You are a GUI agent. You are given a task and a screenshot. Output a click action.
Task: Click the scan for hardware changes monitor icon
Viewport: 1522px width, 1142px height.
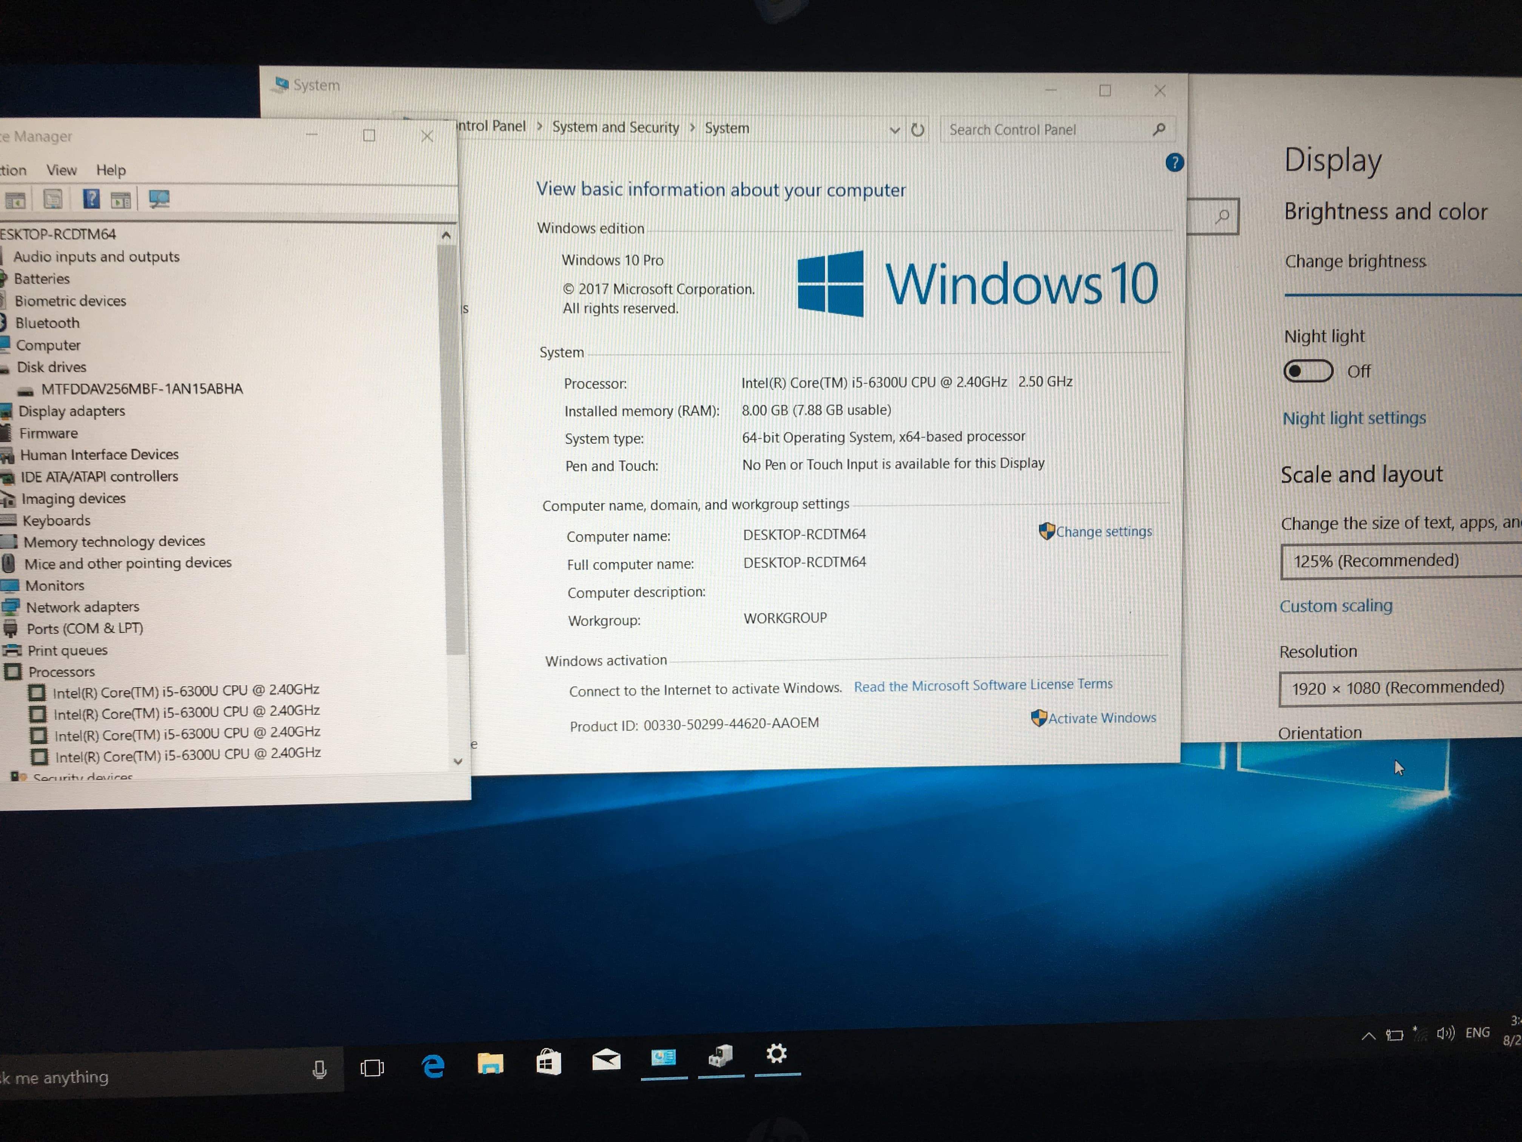[159, 200]
